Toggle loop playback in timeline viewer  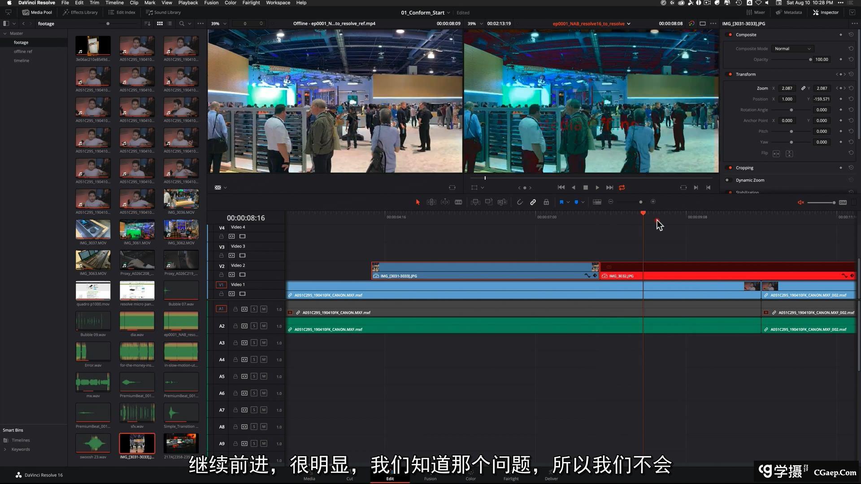pyautogui.click(x=622, y=188)
